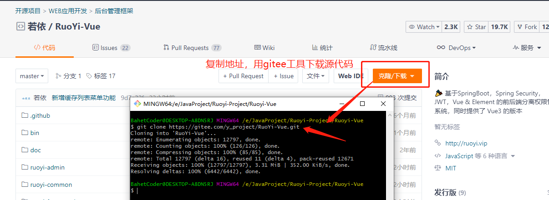Image resolution: width=549 pixels, height=200 pixels.
Task: Click the folder icon of the bin row
Action: 25,133
